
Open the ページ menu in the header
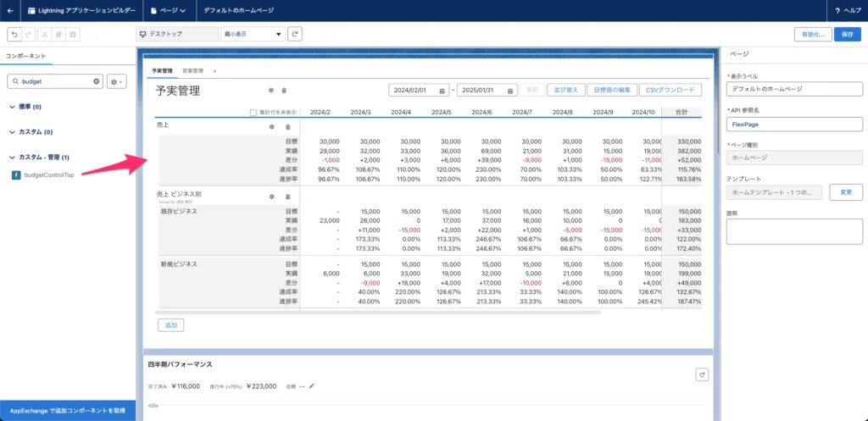click(x=167, y=10)
